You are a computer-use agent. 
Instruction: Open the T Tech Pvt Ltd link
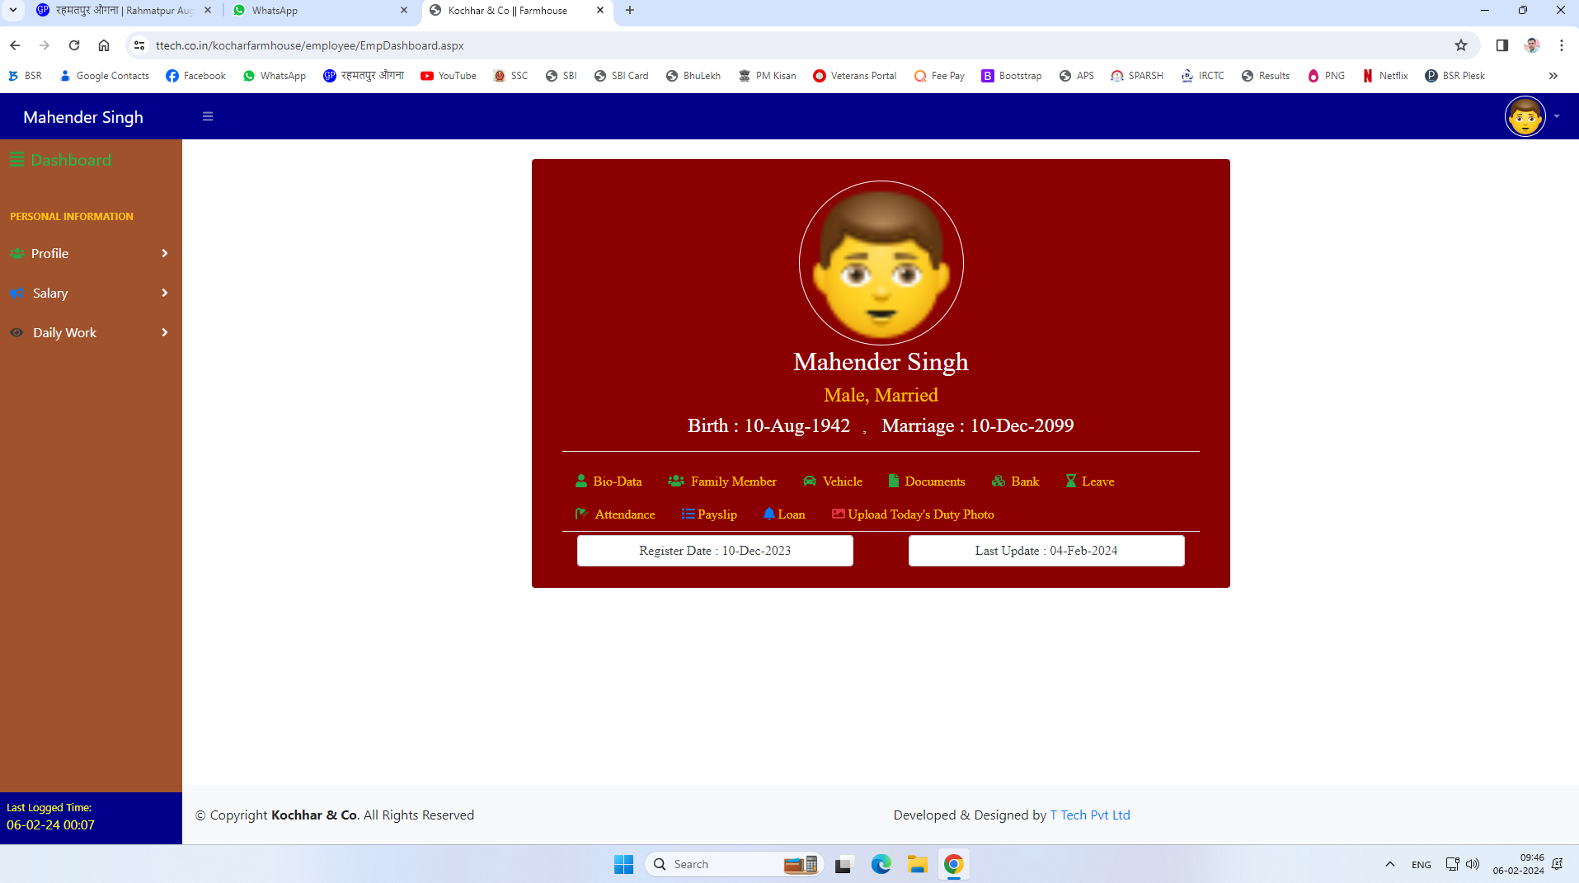point(1089,815)
